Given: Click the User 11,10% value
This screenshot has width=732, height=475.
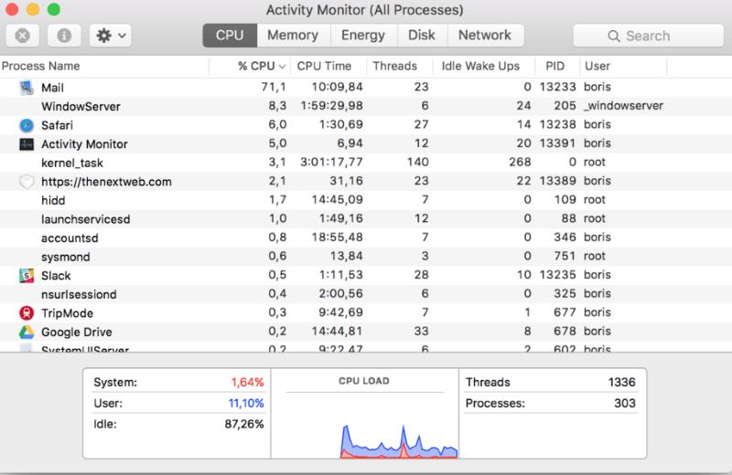Looking at the screenshot, I should 246,403.
